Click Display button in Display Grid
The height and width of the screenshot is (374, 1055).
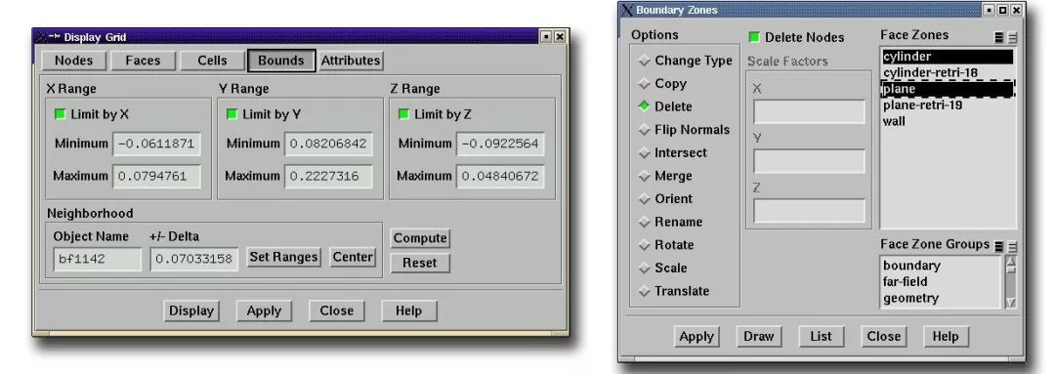[x=191, y=311]
